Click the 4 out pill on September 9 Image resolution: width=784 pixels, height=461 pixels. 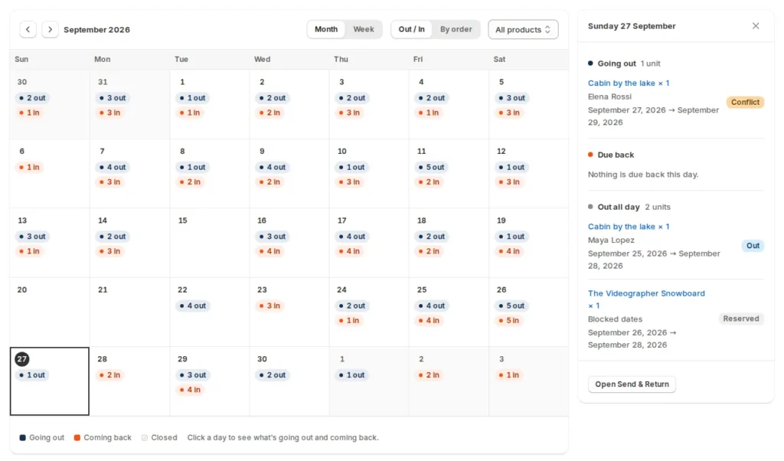coord(273,167)
